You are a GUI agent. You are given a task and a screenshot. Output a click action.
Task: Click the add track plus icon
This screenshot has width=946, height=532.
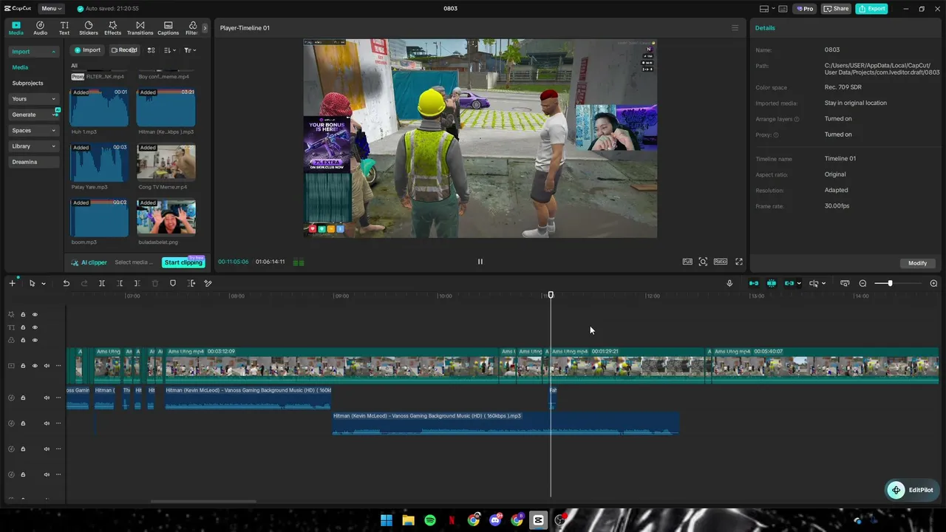point(12,284)
